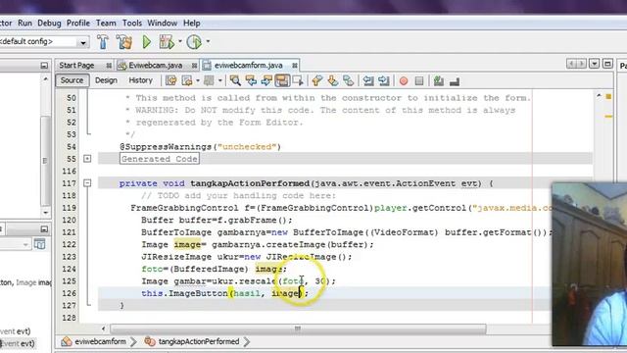This screenshot has height=353, width=627.
Task: Click the Generated Code folded block
Action: 159,159
